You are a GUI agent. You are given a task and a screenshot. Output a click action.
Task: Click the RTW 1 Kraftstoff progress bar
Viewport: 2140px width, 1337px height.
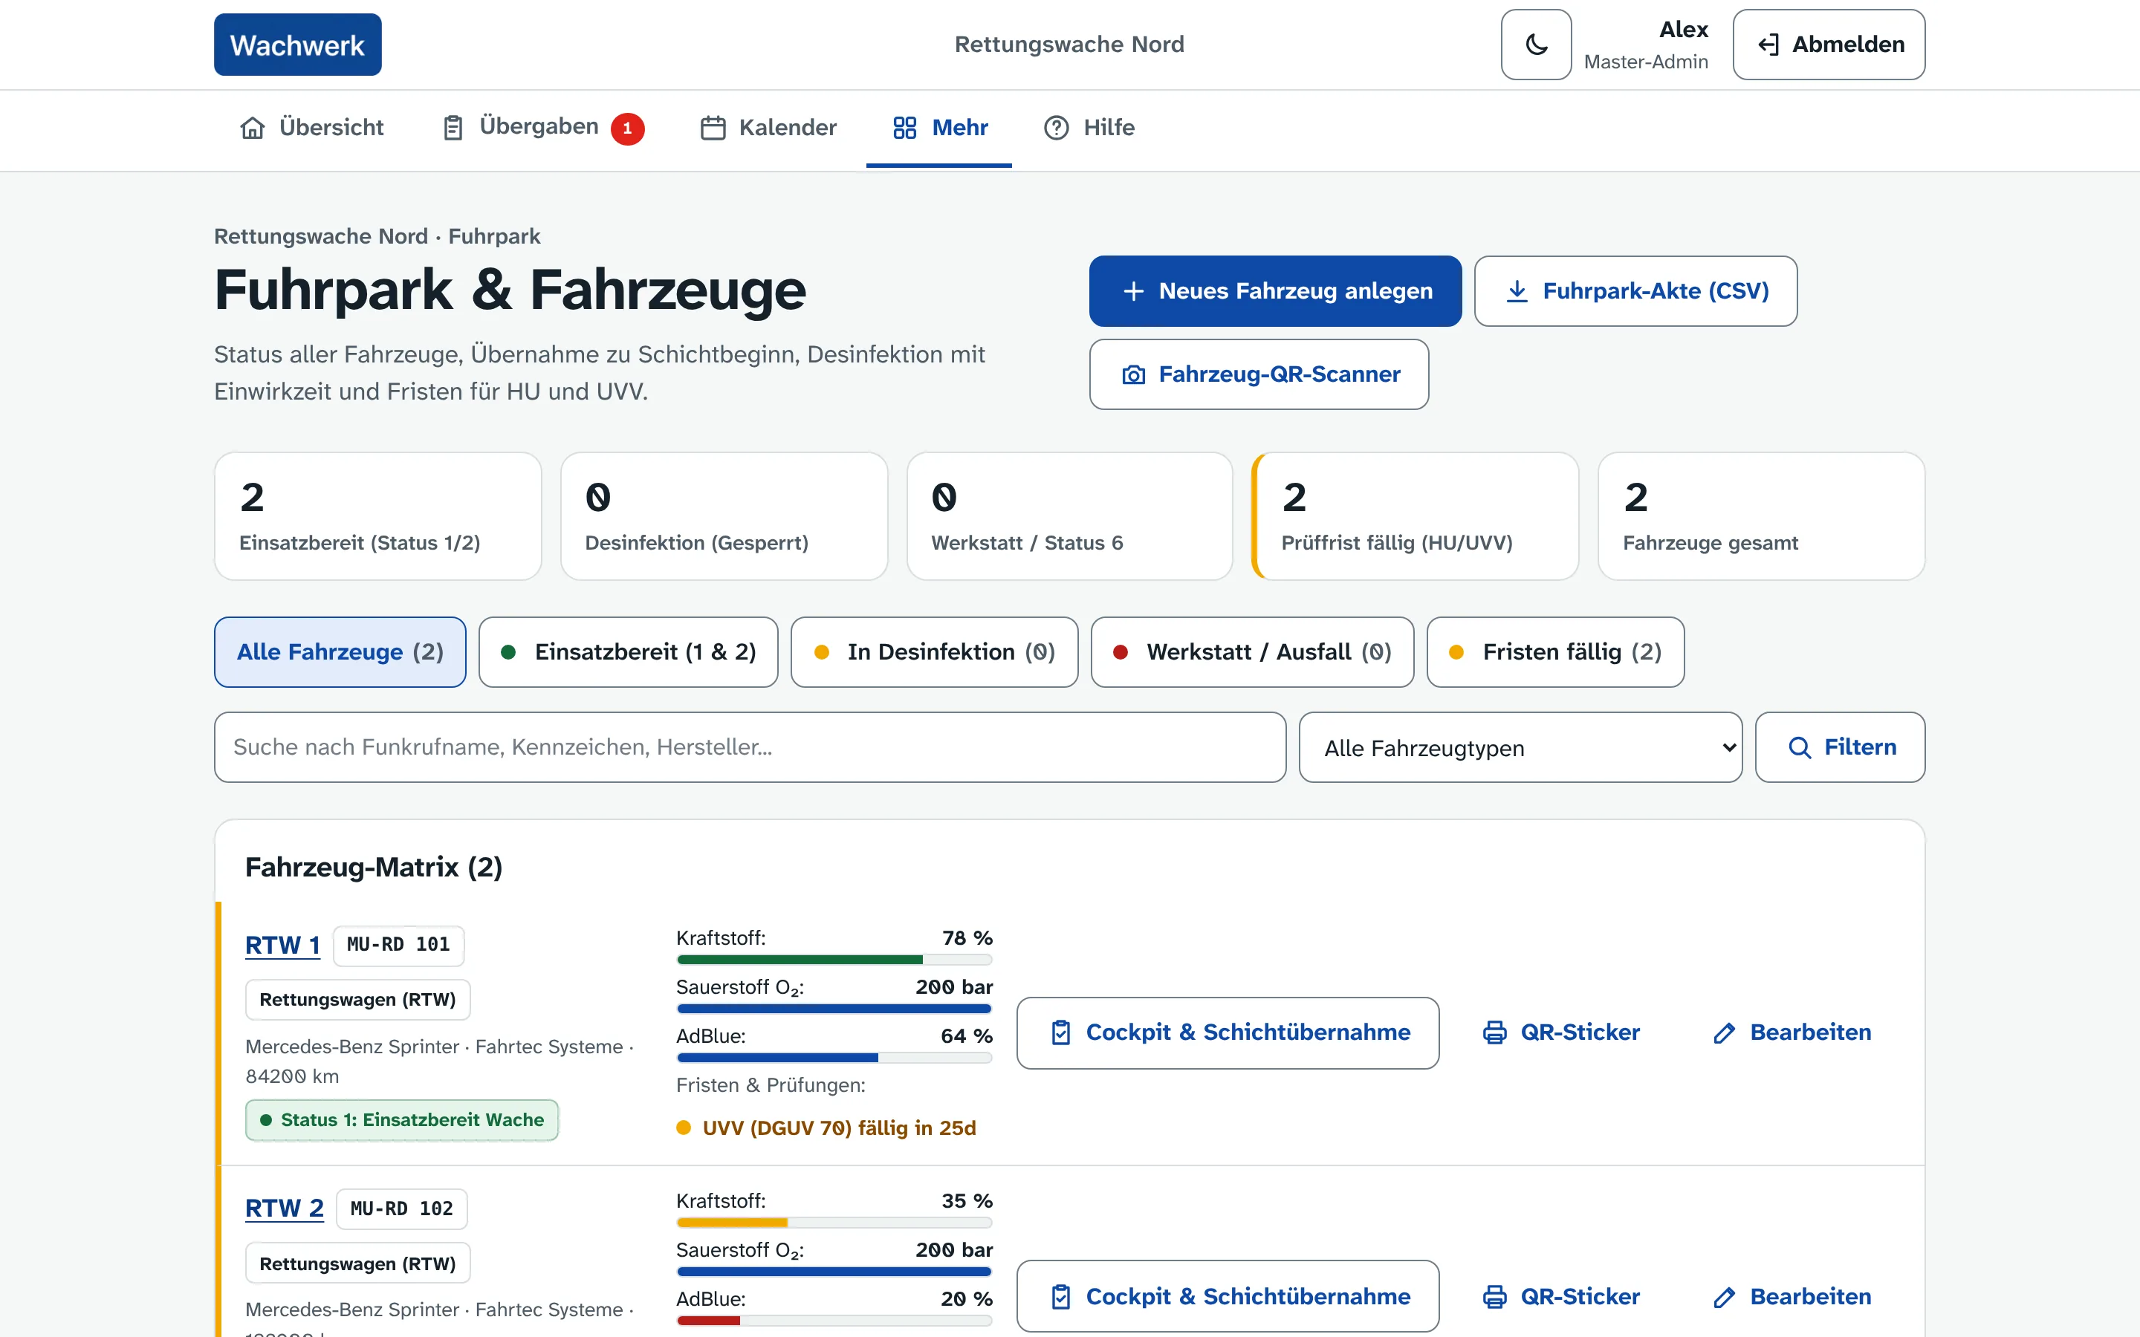[x=834, y=960]
